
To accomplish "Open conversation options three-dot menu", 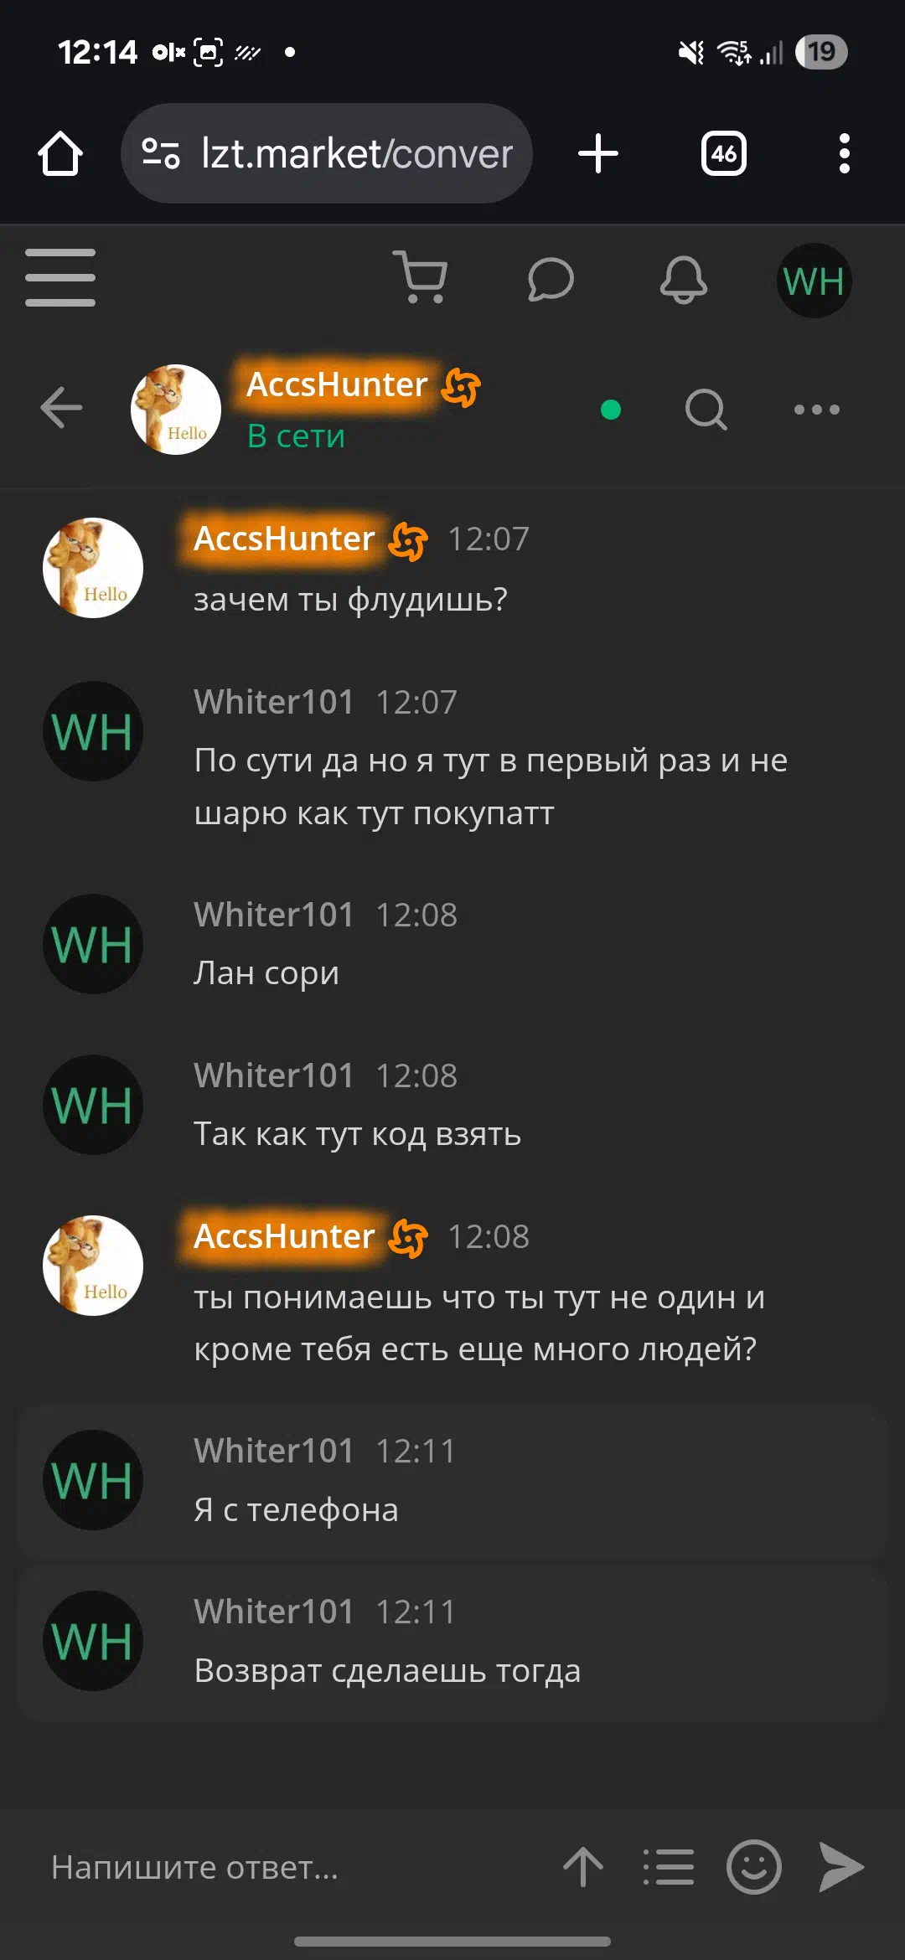I will [817, 410].
